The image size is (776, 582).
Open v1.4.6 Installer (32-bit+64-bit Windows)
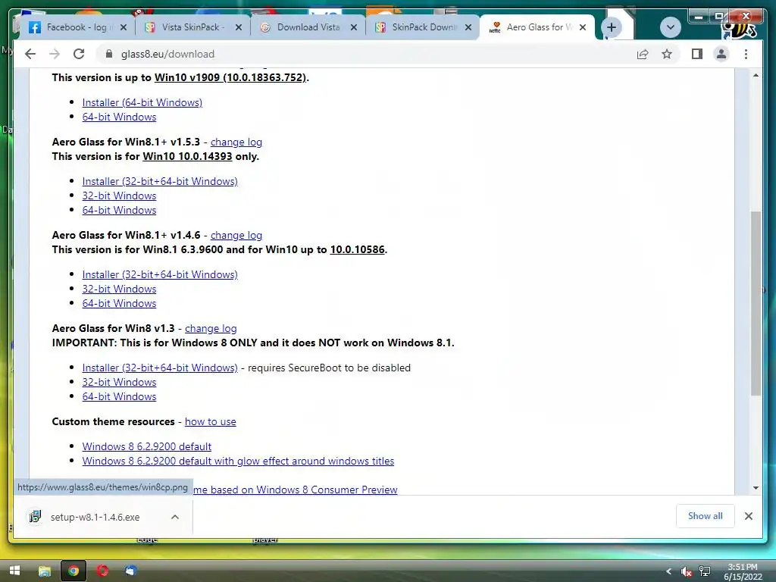(x=160, y=274)
